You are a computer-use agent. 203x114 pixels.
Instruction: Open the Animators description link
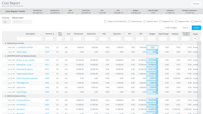click(x=21, y=109)
